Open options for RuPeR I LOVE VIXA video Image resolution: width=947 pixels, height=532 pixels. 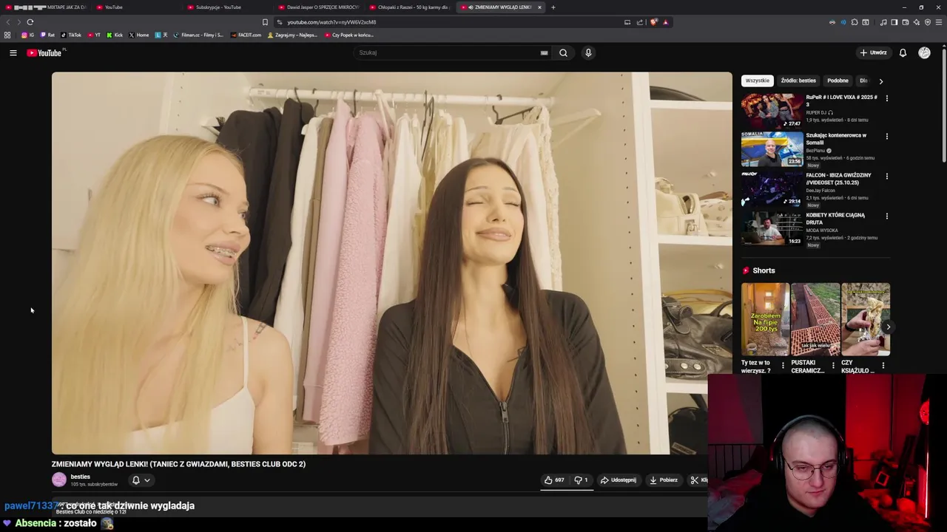(887, 98)
